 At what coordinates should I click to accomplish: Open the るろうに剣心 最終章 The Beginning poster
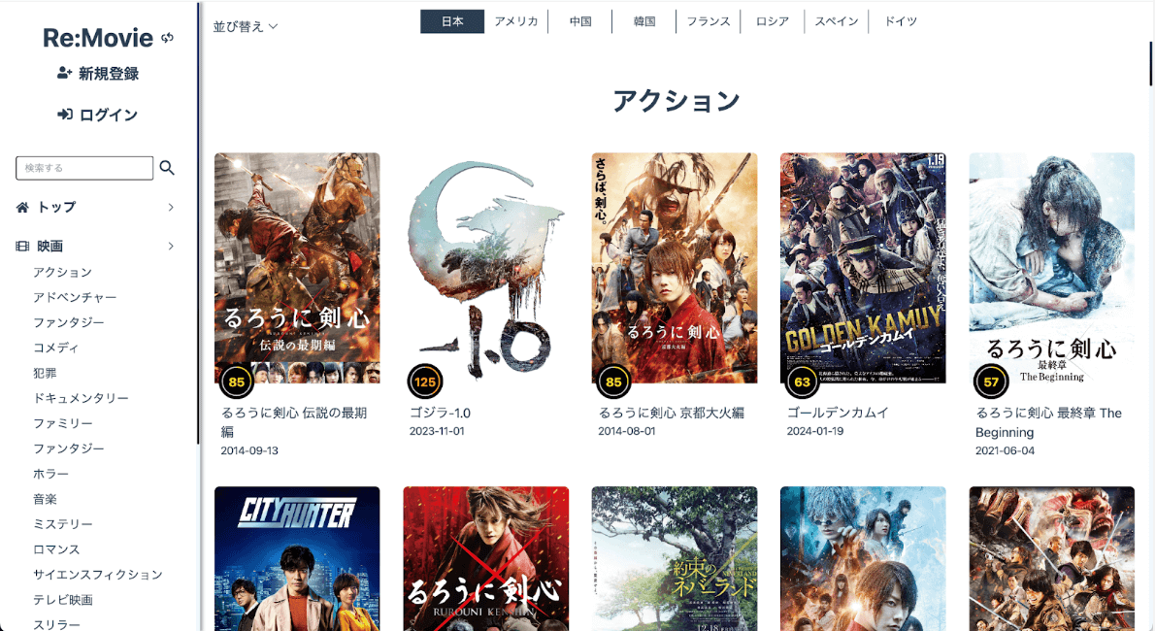1051,268
